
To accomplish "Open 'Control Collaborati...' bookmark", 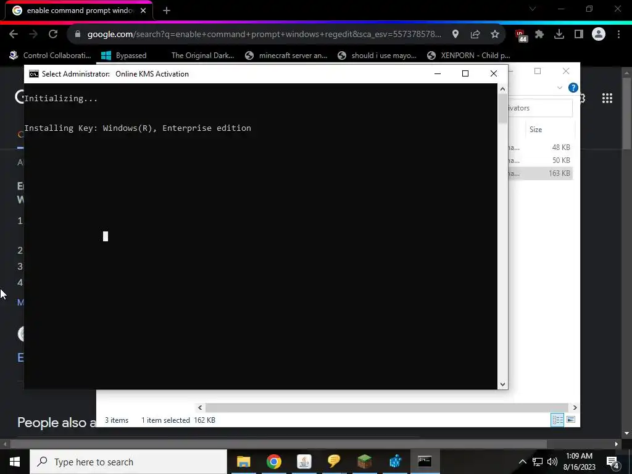I will tap(51, 55).
